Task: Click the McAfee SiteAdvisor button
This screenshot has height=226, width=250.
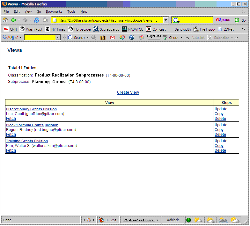Action: click(139, 220)
